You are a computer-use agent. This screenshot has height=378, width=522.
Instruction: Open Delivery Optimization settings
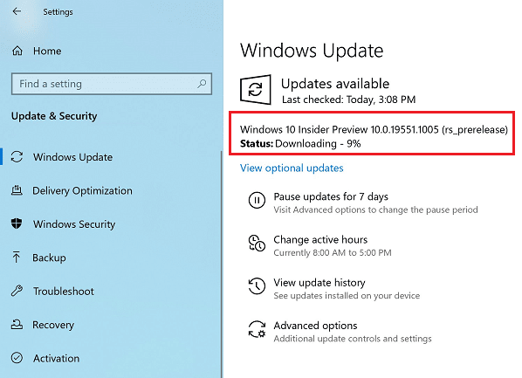(82, 190)
